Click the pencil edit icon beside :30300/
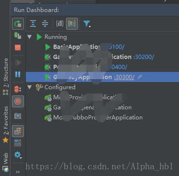 point(140,77)
